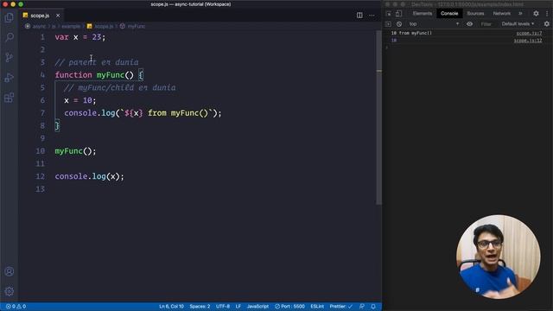Change file encoding UTF-8
The image size is (553, 311).
pyautogui.click(x=223, y=307)
